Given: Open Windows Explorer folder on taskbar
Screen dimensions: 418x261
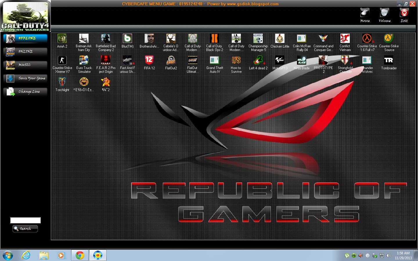Looking at the screenshot, I should 44,255.
